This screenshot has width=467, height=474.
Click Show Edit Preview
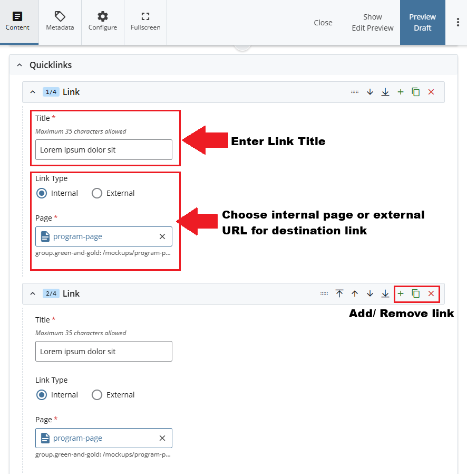tap(373, 22)
